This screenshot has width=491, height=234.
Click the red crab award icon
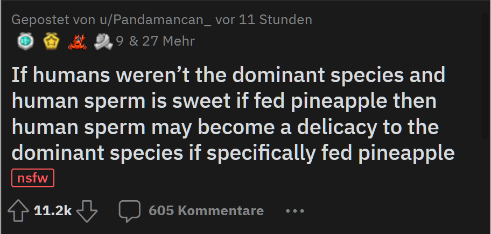point(77,41)
